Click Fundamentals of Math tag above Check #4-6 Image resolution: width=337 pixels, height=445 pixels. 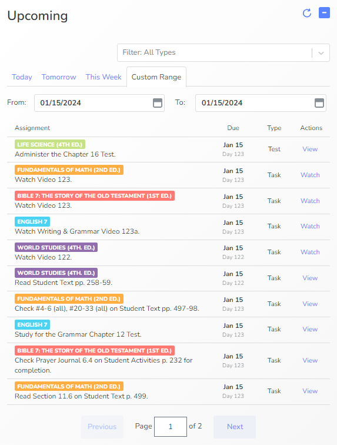click(x=69, y=298)
